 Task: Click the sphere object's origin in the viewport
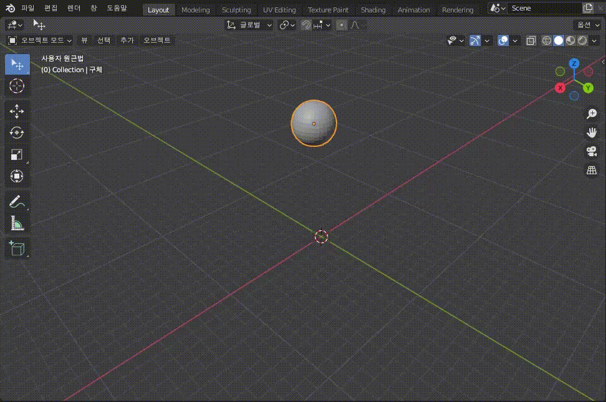pos(314,123)
